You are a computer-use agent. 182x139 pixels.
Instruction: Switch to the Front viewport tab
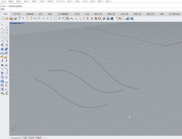point(31,138)
